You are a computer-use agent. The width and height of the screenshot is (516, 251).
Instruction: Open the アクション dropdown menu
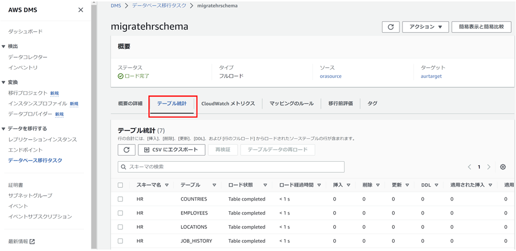[x=426, y=27]
